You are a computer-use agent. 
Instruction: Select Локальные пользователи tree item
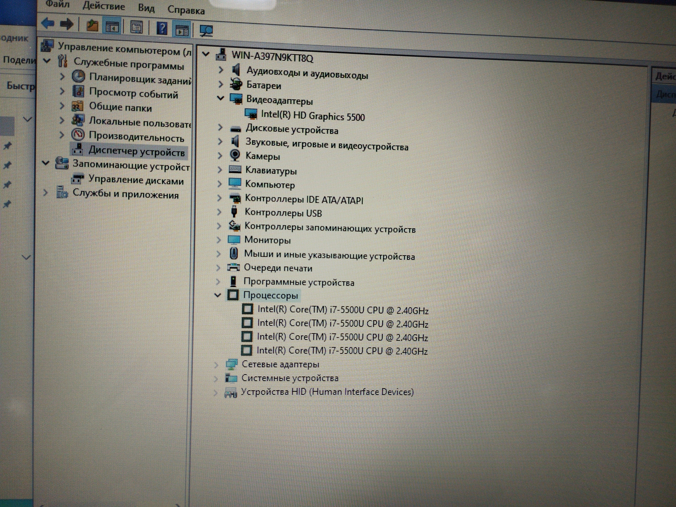pos(140,122)
